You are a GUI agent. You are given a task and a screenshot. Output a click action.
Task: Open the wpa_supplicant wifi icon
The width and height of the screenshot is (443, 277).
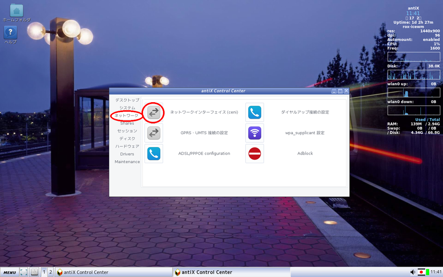pos(254,133)
